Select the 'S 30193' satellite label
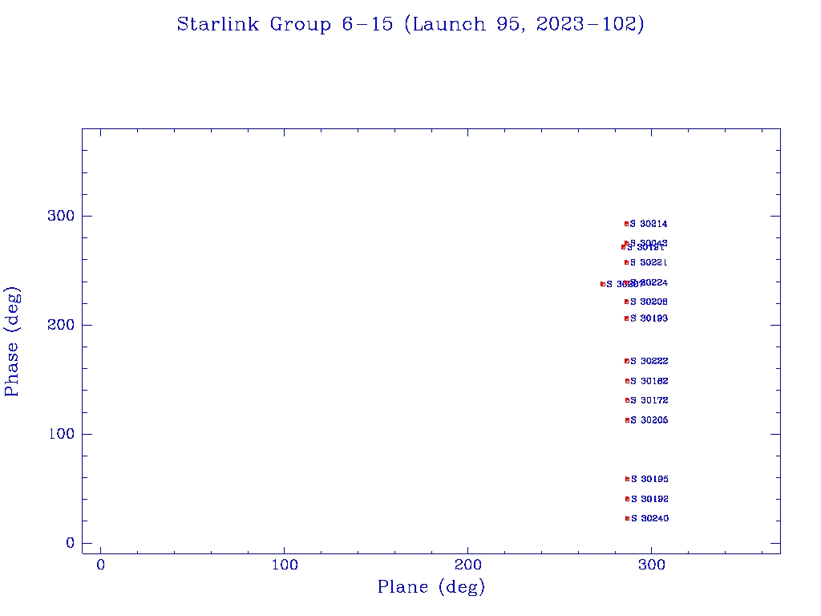This screenshot has width=821, height=616. (x=649, y=318)
